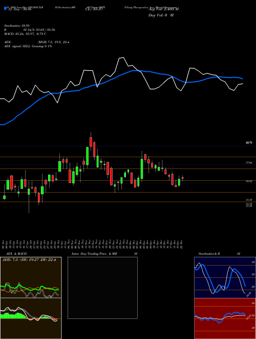Viewport: 256px width, 339px height.
Task: Click the rotated 10.93 stochastics value label
Action: tap(249, 294)
